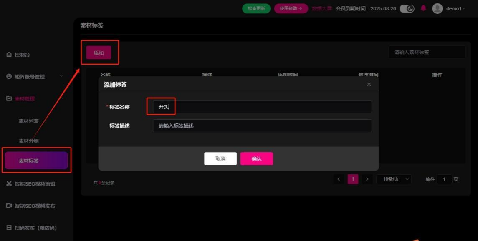Open 控制台 from the sidebar
Viewport: 478px width, 241px height.
[22, 55]
